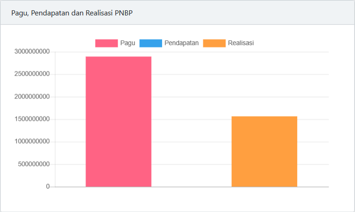Select the 500000000 y-axis label
355x212 pixels.
[x=34, y=164]
